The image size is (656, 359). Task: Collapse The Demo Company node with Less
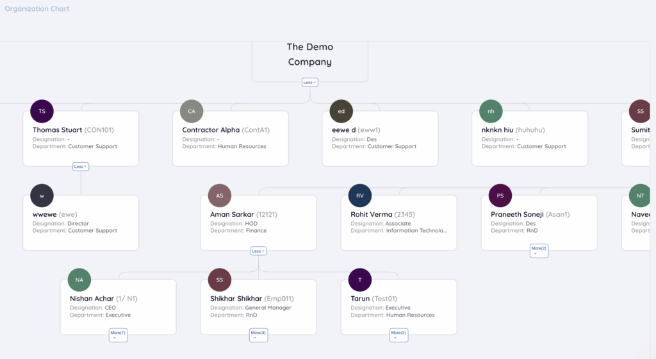point(310,82)
